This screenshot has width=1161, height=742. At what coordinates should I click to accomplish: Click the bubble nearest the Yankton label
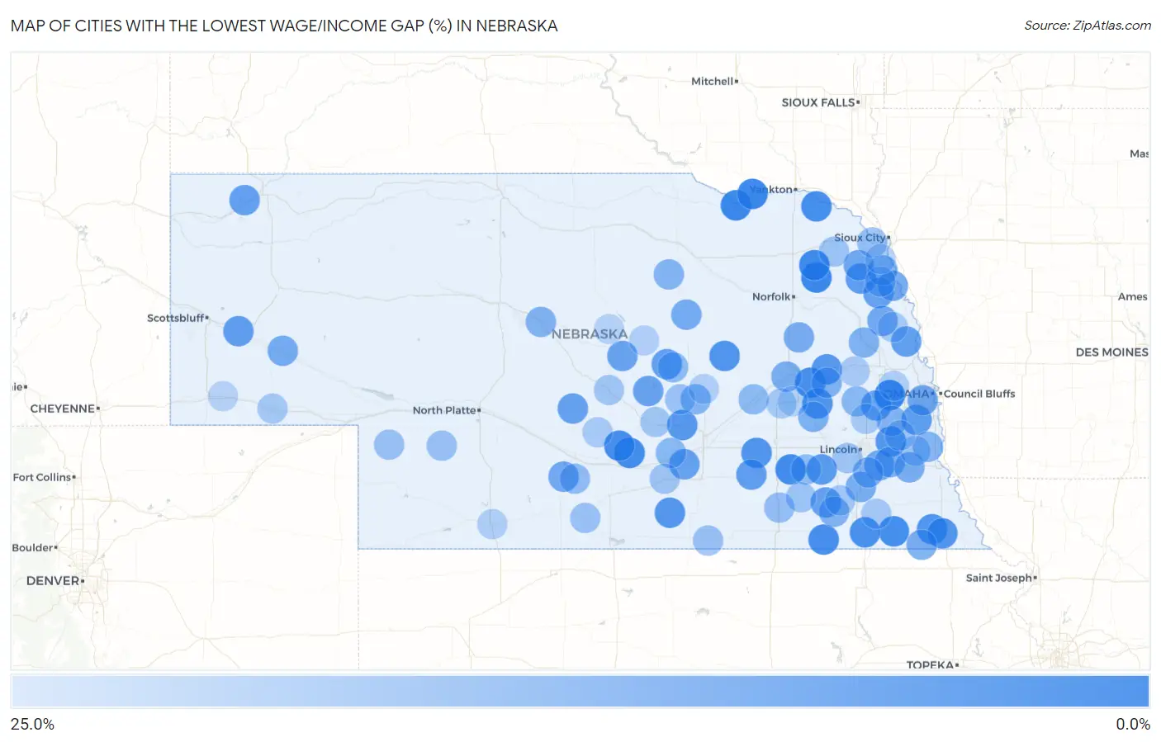coord(752,195)
